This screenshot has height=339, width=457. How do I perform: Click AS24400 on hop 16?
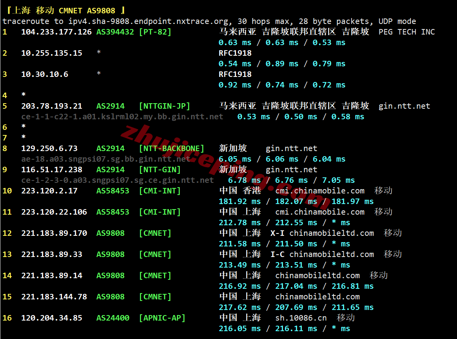click(113, 318)
